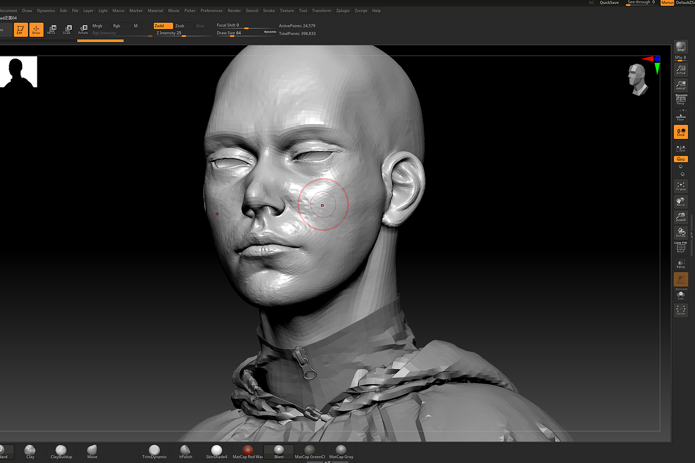Image resolution: width=695 pixels, height=463 pixels.
Task: Enable Solo mode
Action: [681, 295]
